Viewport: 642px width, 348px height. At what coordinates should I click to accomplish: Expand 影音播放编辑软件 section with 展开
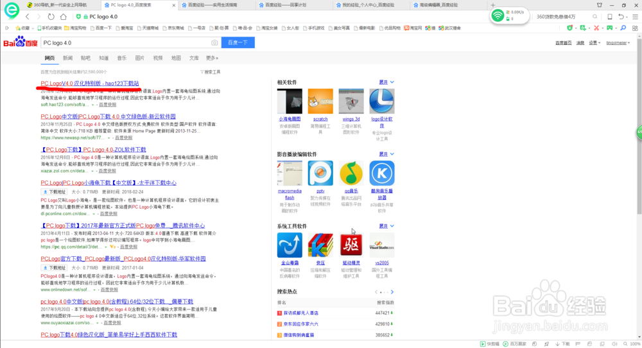pyautogui.click(x=386, y=154)
